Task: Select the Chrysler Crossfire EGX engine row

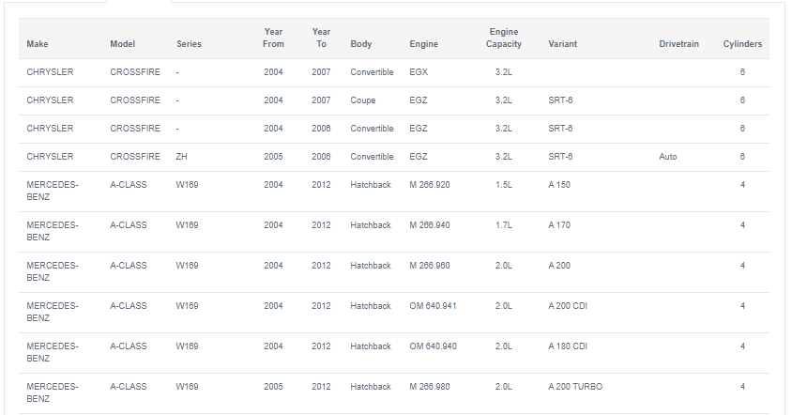Action: [394, 72]
